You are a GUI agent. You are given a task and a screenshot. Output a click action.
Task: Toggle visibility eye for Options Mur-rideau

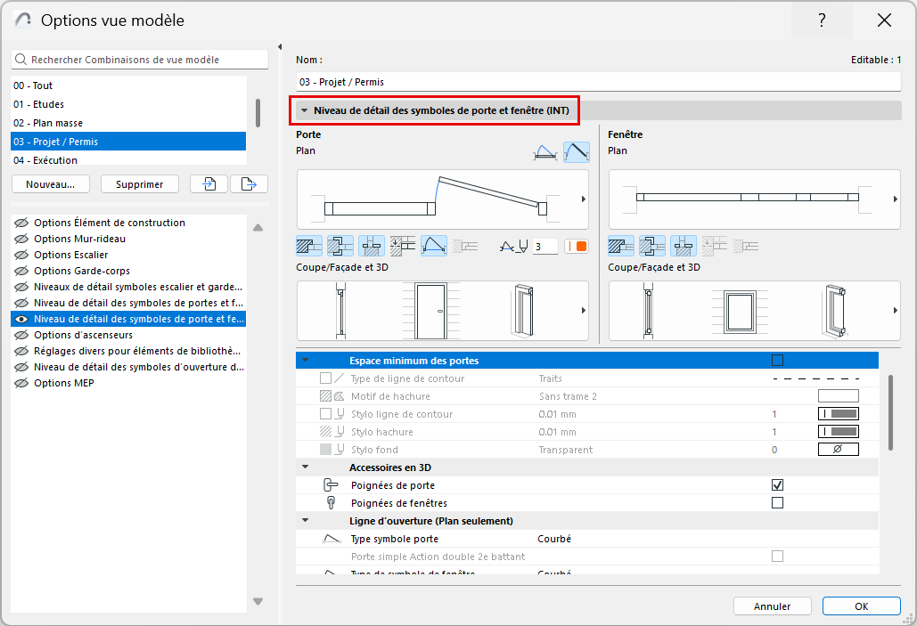coord(21,239)
